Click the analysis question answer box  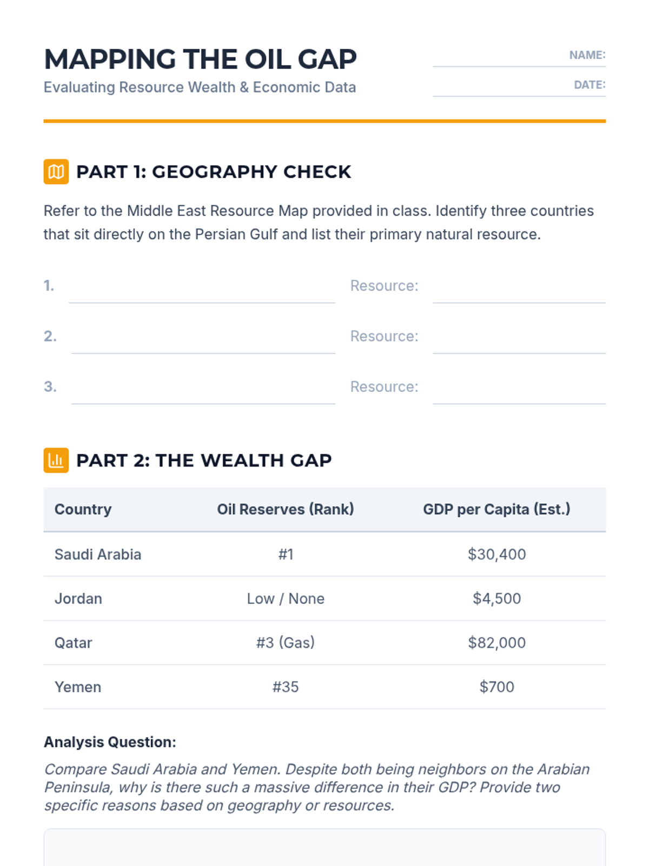pos(325,848)
